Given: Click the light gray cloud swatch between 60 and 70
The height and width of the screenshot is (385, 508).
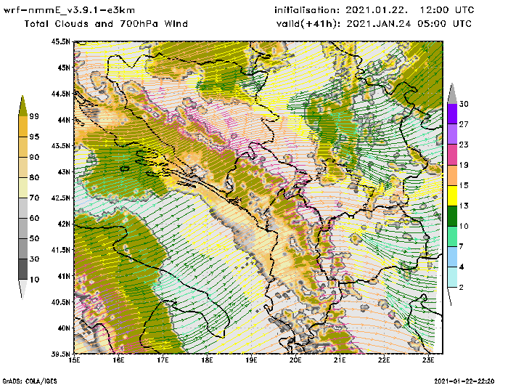Looking at the screenshot, I should [x=22, y=208].
